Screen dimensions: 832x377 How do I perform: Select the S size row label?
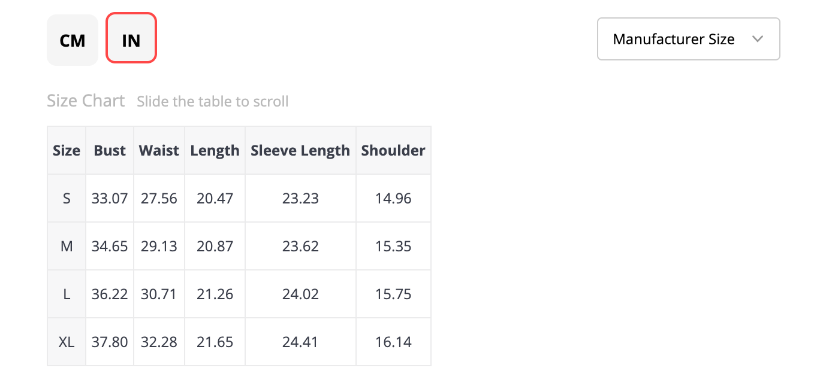pyautogui.click(x=67, y=198)
